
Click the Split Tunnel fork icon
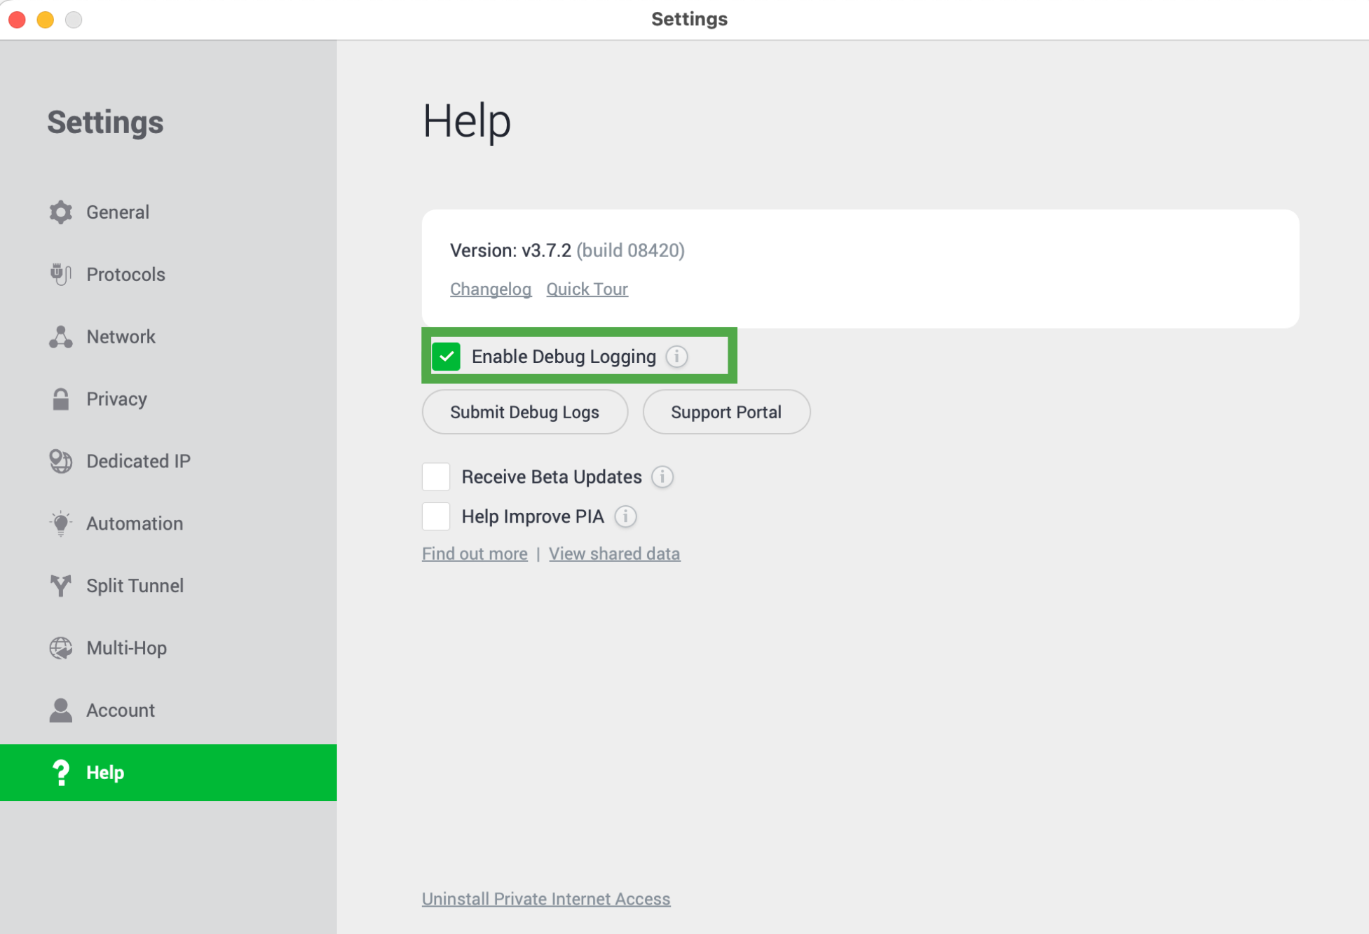pyautogui.click(x=61, y=586)
